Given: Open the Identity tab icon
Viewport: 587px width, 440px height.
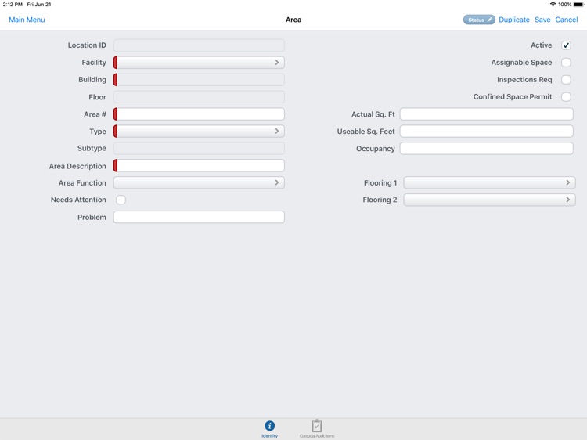Looking at the screenshot, I should (269, 426).
